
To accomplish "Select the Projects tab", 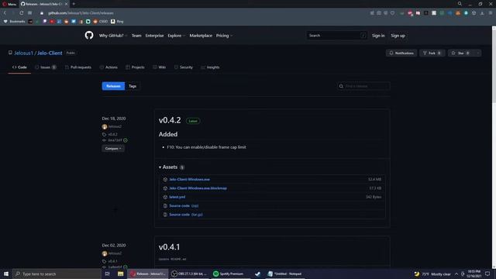I will 135,67.
